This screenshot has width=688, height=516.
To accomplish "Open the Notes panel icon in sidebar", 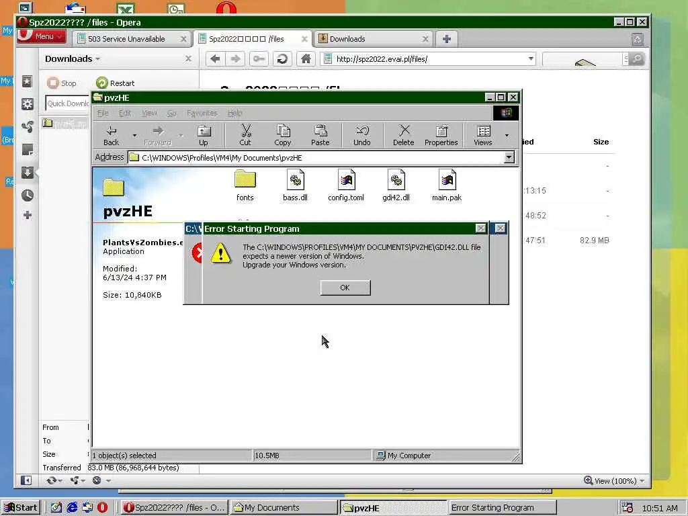I will pos(27,150).
